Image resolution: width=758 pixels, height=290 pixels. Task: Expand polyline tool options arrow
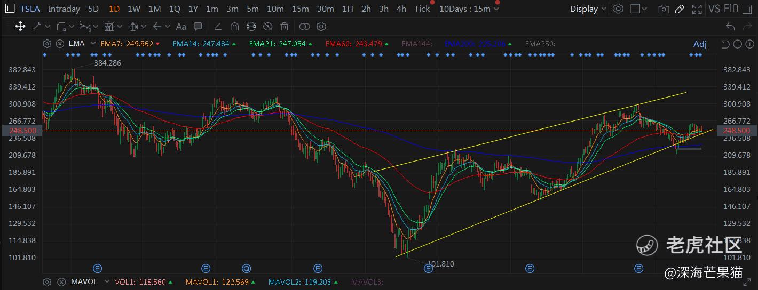[x=96, y=26]
